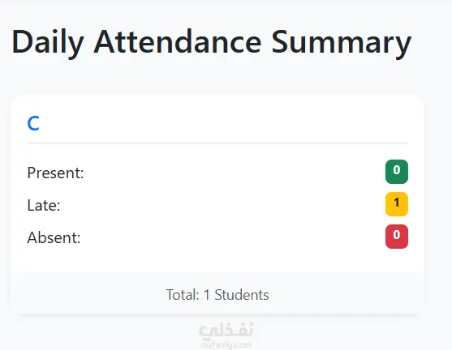The width and height of the screenshot is (452, 350).
Task: Select the Daily Attendance Summary heading
Action: tap(212, 43)
